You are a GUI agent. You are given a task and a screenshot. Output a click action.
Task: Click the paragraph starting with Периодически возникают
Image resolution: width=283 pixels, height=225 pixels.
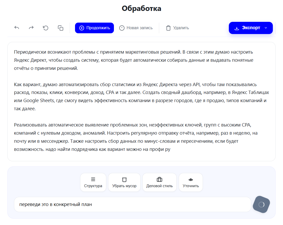[133, 60]
